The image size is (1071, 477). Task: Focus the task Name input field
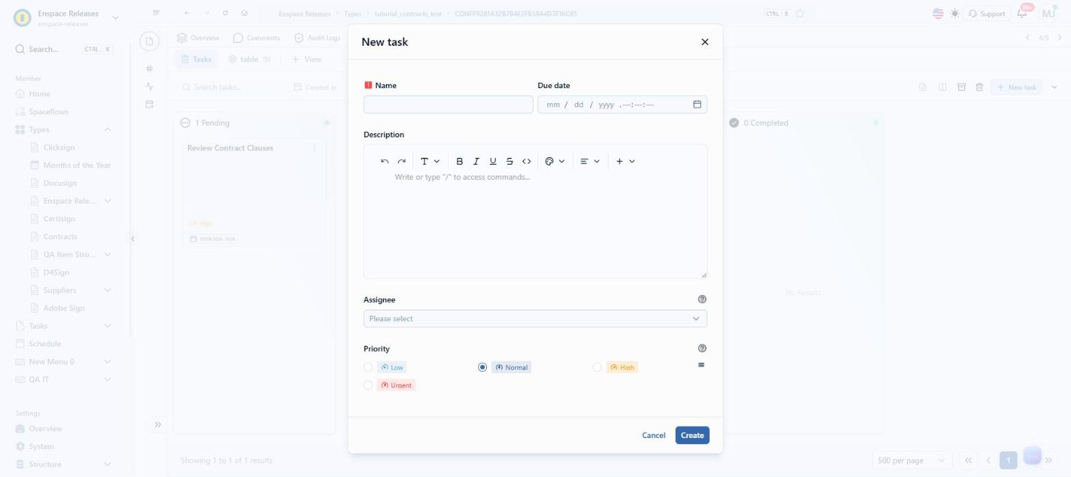tap(448, 105)
